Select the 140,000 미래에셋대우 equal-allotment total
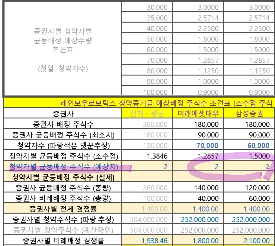Viewport: 275px width, 246px height. pyautogui.click(x=198, y=187)
